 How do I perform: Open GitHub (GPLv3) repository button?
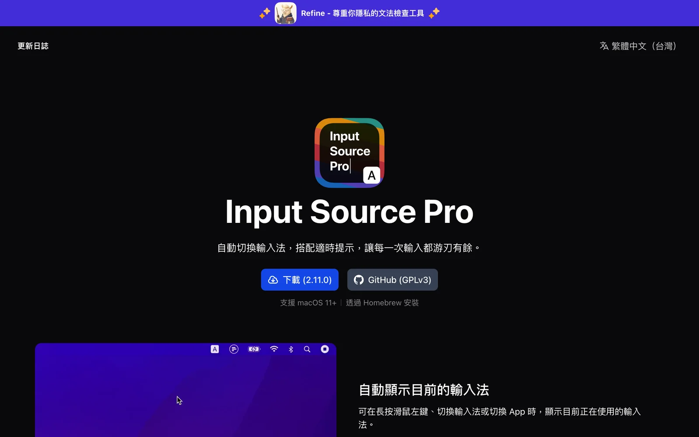[x=392, y=280]
